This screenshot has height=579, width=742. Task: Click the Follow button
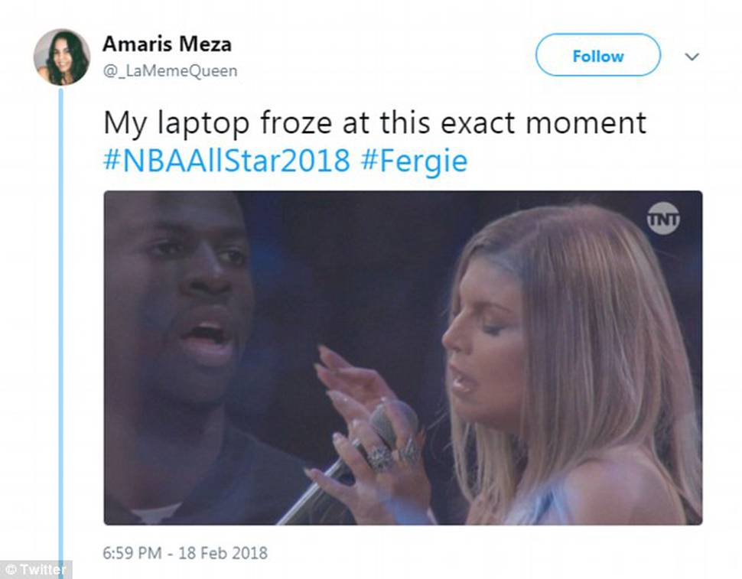[x=597, y=55]
